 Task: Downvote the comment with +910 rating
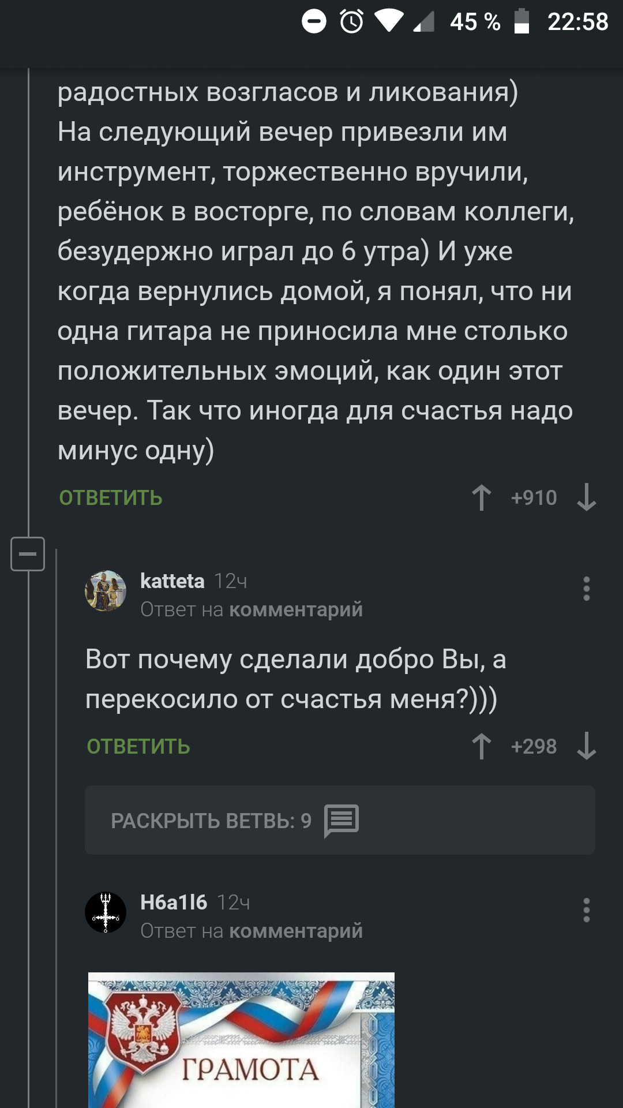(586, 497)
